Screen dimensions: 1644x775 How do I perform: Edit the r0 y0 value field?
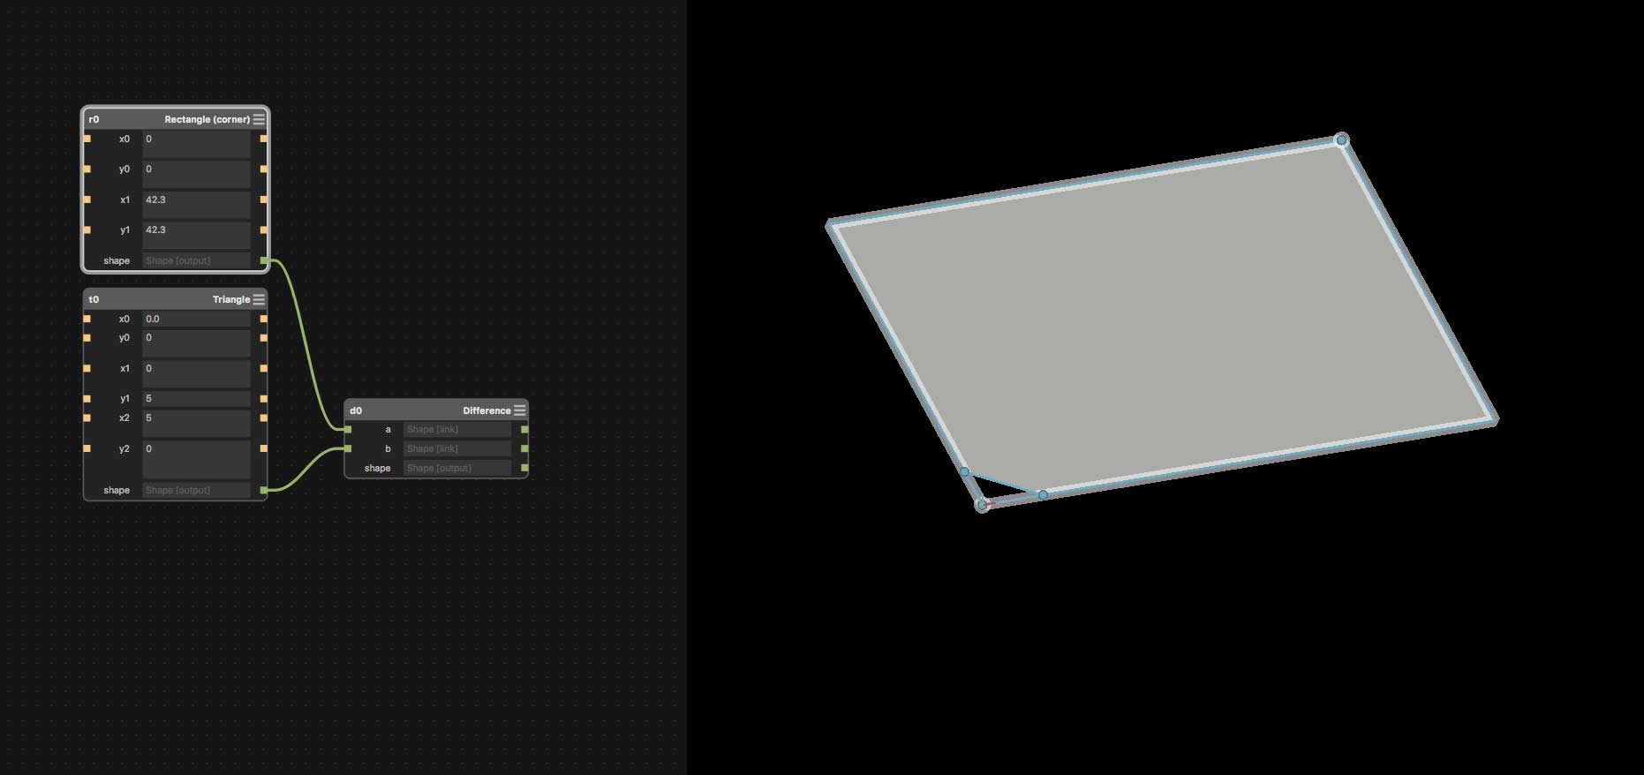pos(197,174)
